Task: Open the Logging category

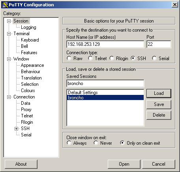Action: pos(28,27)
